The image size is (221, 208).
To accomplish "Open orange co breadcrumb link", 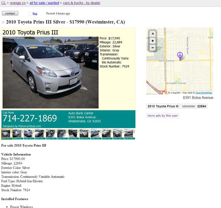I will 18,3.
